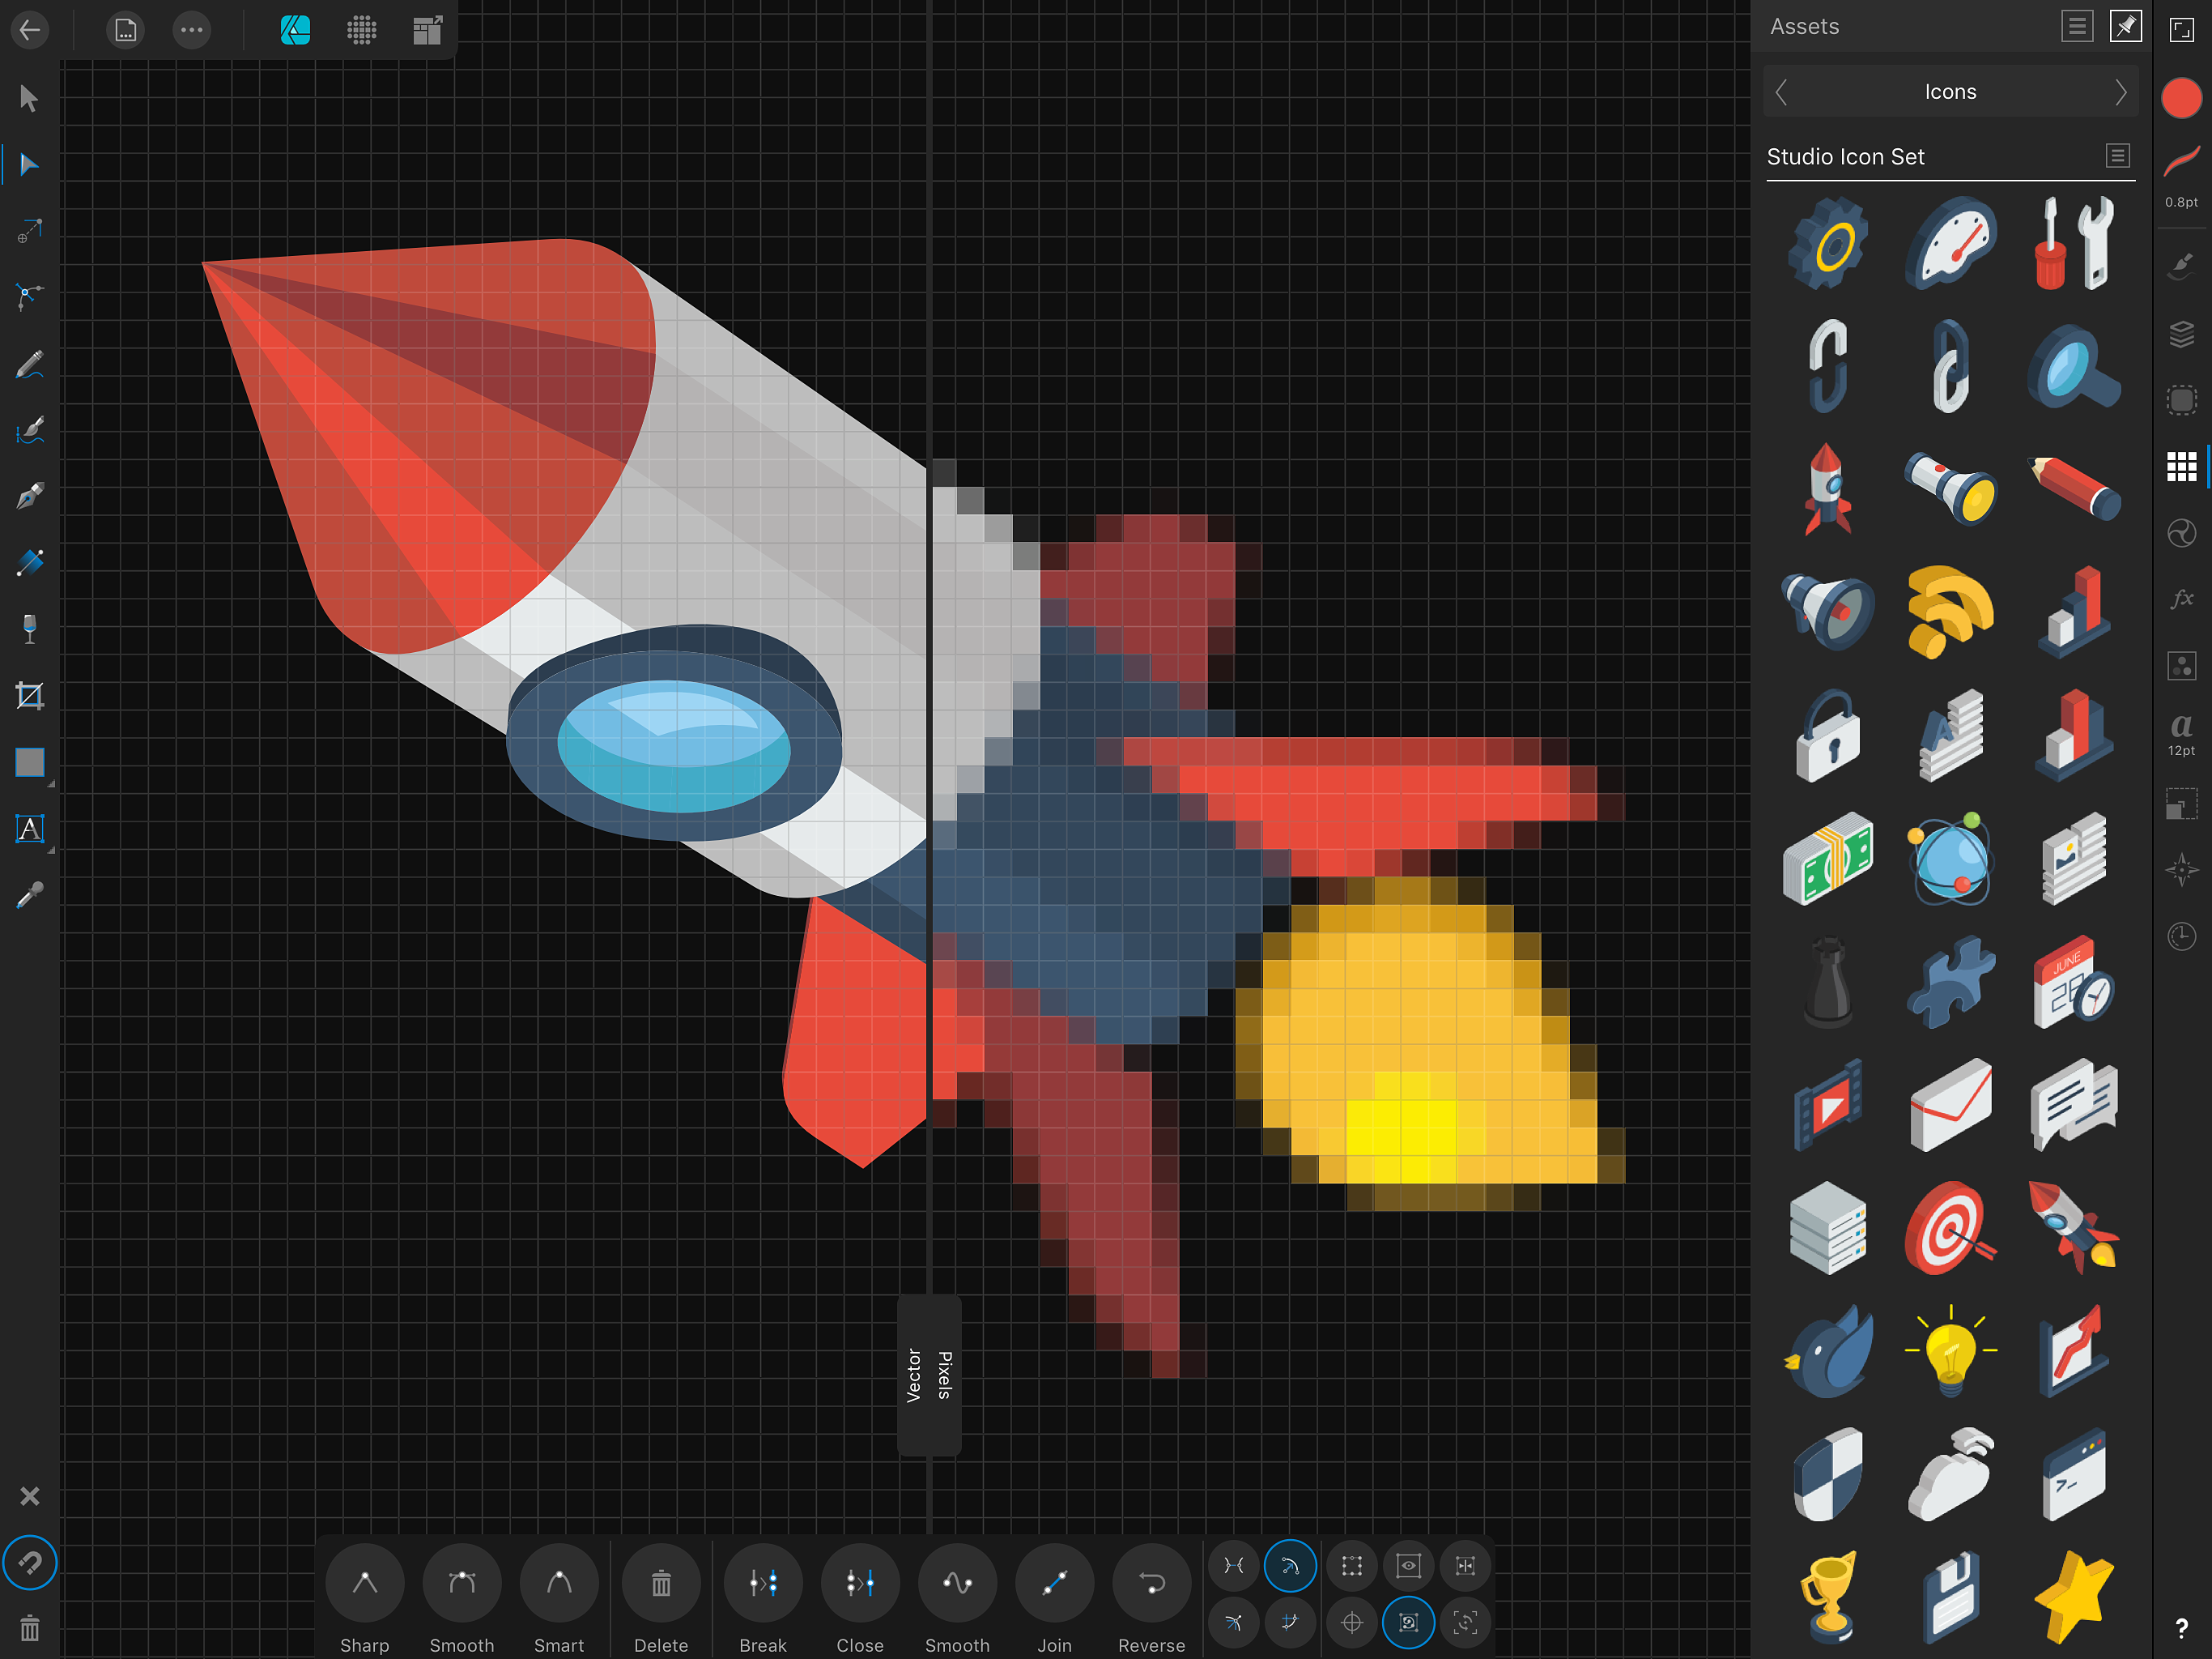
Task: Toggle hide selection while dragging eye
Action: (x=1408, y=1566)
